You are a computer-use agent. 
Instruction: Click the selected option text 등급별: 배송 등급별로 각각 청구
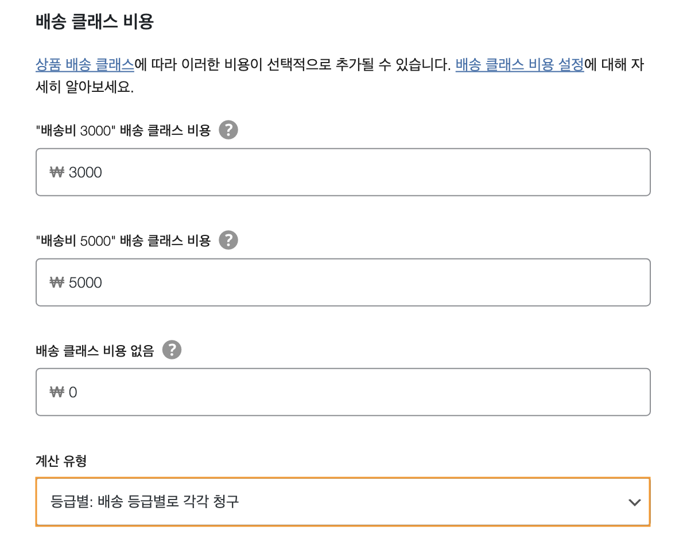[145, 501]
